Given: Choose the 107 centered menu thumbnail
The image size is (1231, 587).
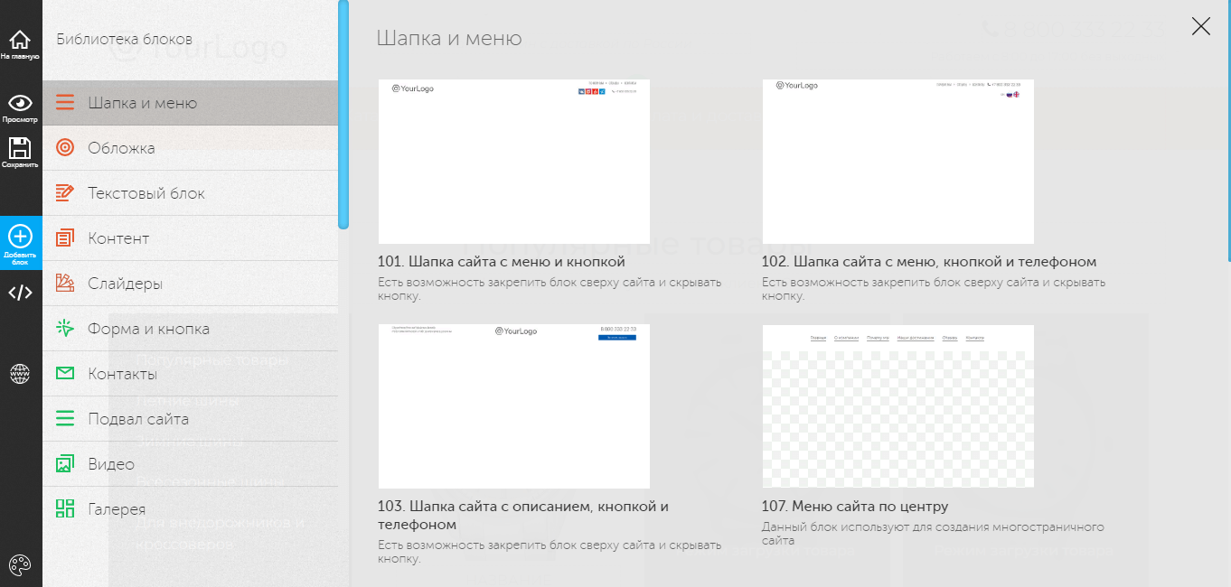Looking at the screenshot, I should pos(897,406).
